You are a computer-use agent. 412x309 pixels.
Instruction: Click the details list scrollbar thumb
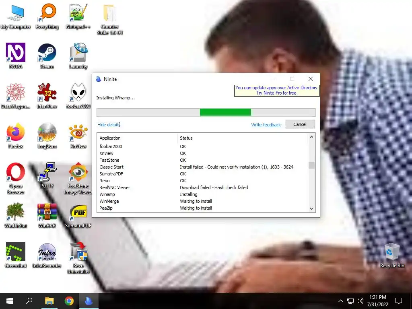click(x=311, y=165)
